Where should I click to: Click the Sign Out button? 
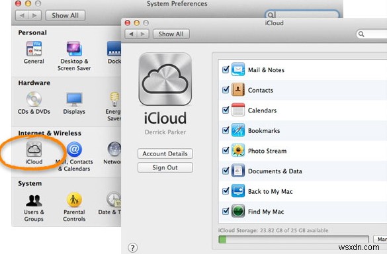[165, 167]
